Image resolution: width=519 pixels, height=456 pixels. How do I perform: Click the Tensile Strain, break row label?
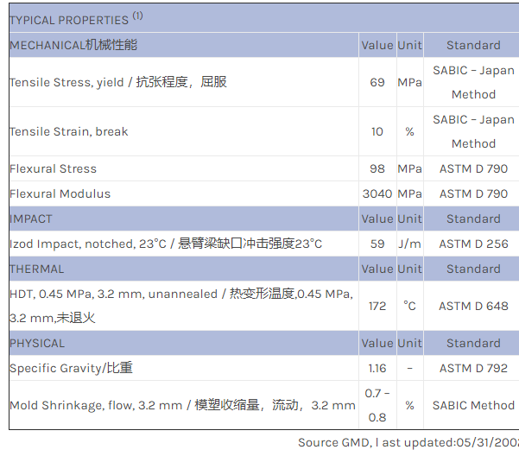69,131
